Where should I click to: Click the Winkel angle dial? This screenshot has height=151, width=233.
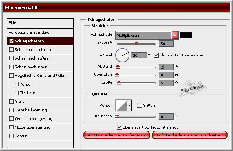tap(122, 55)
